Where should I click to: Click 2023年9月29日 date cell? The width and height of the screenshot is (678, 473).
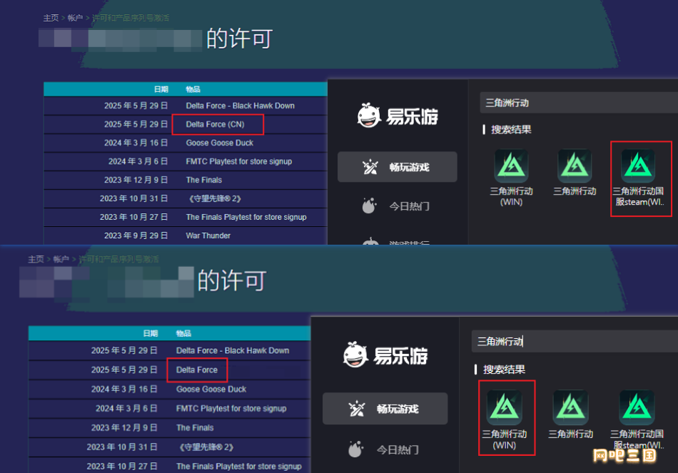[136, 235]
